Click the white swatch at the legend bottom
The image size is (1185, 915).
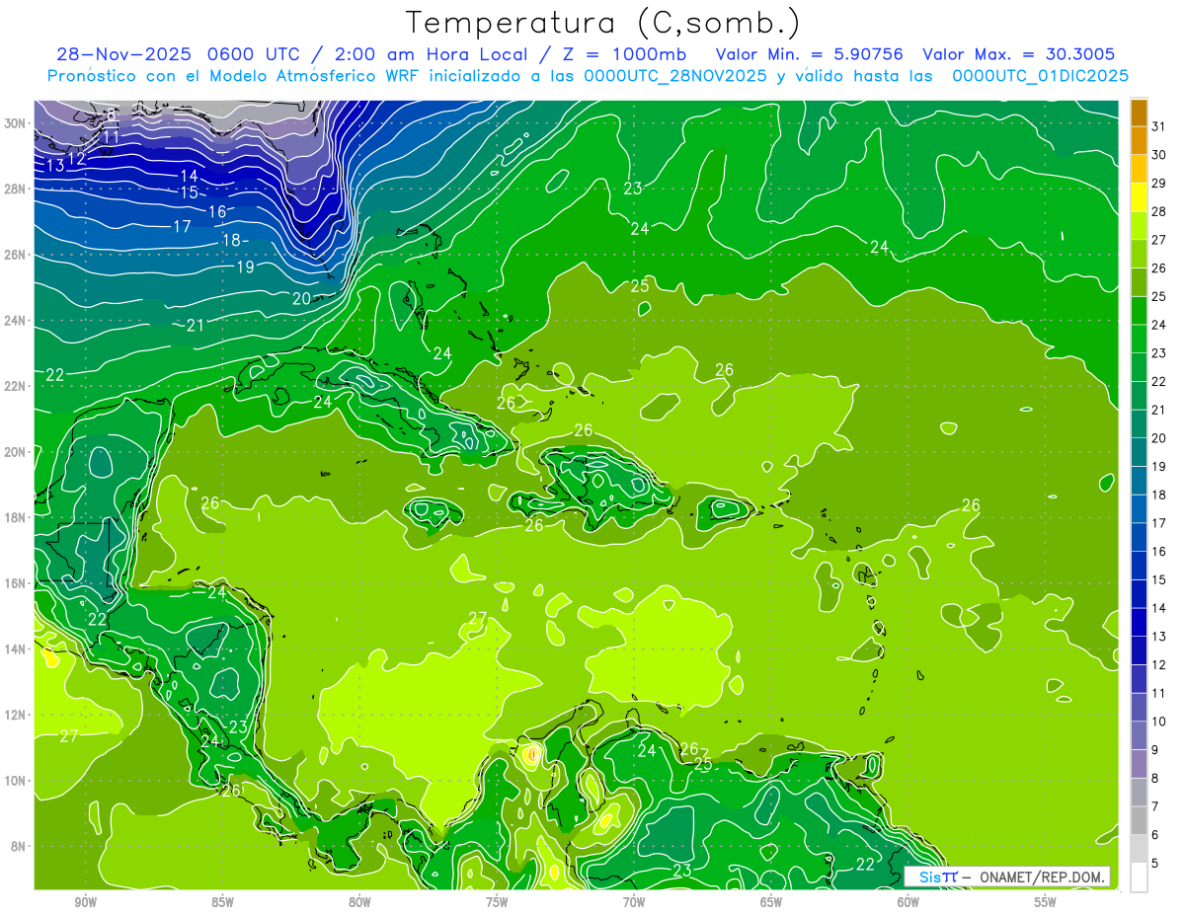[1139, 877]
